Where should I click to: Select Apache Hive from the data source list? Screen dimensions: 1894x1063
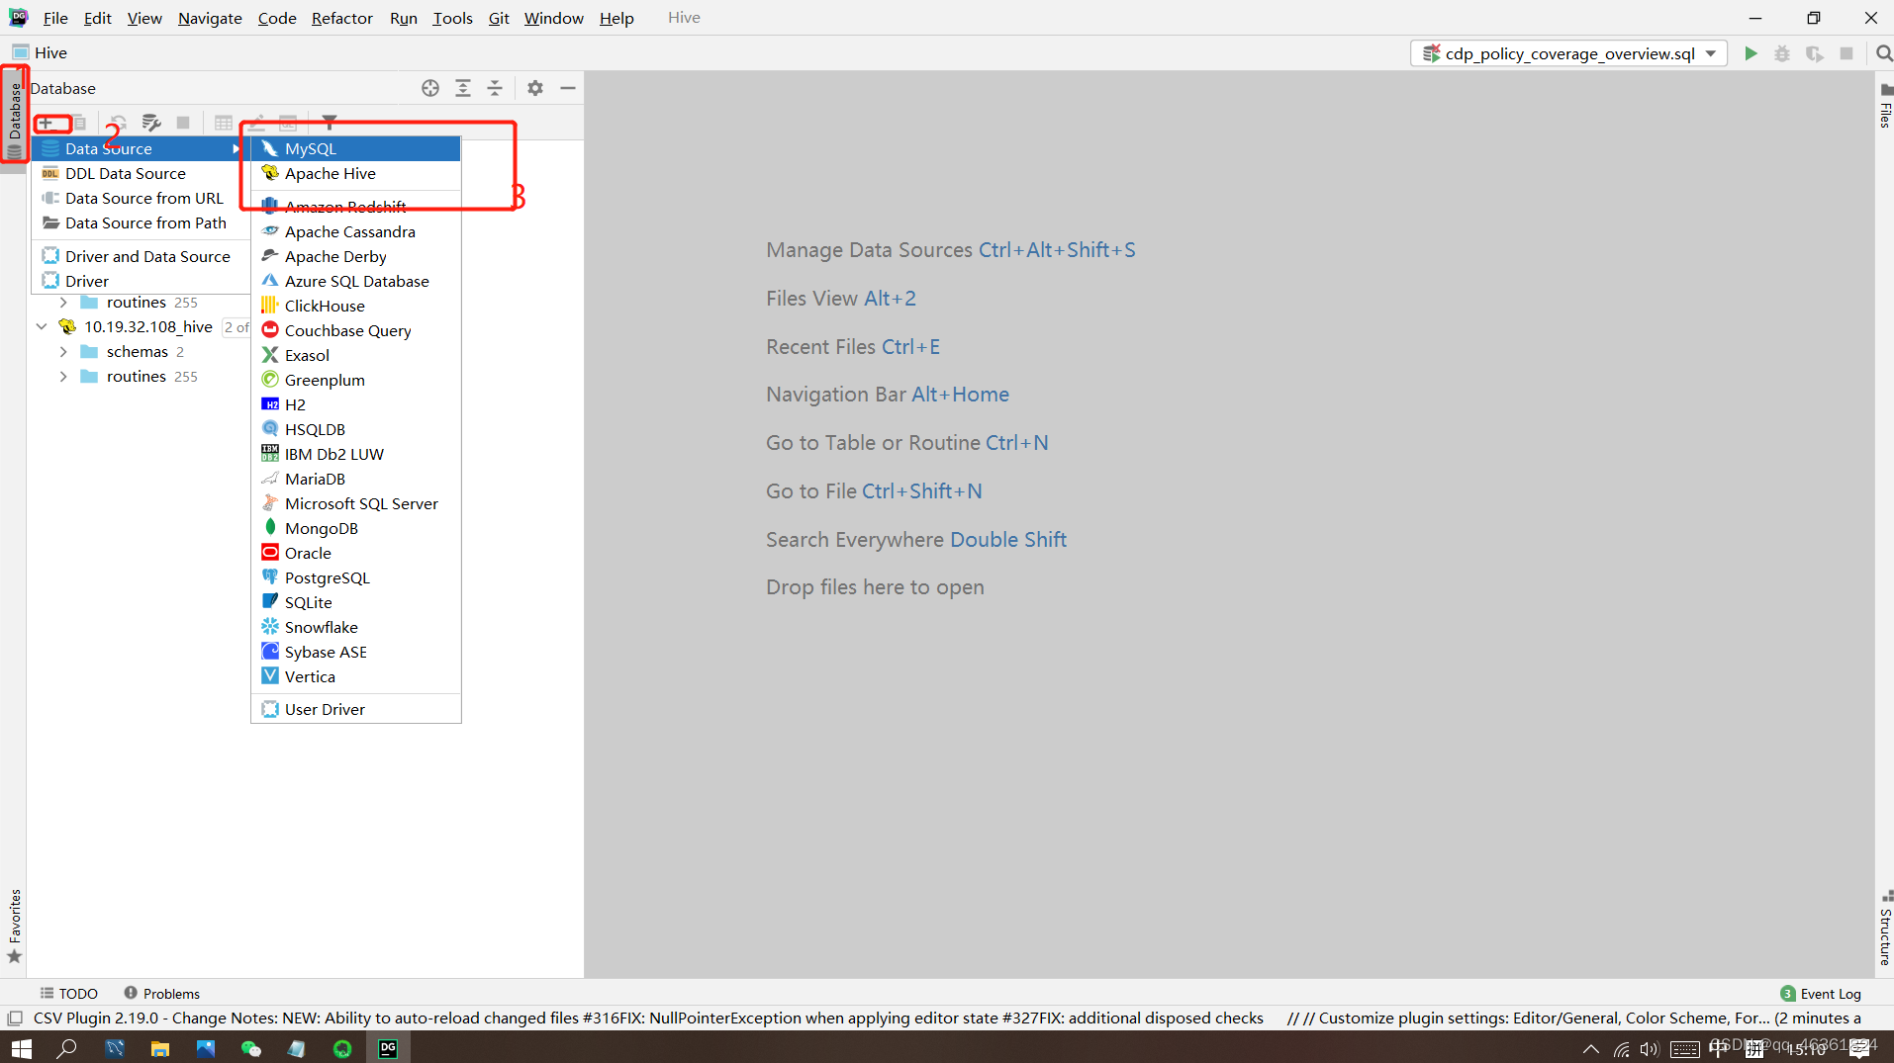click(x=330, y=173)
